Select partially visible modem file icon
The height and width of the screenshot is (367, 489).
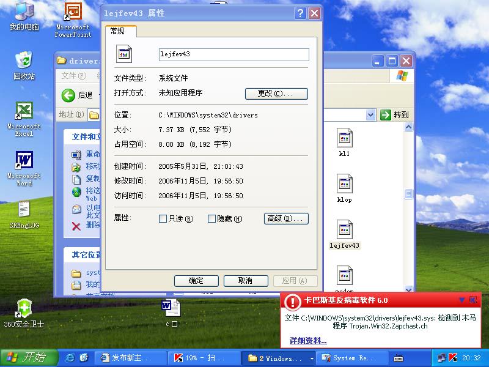tap(344, 278)
